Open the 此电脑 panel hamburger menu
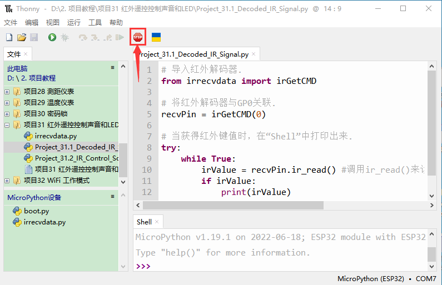442x285 pixels. pos(113,68)
